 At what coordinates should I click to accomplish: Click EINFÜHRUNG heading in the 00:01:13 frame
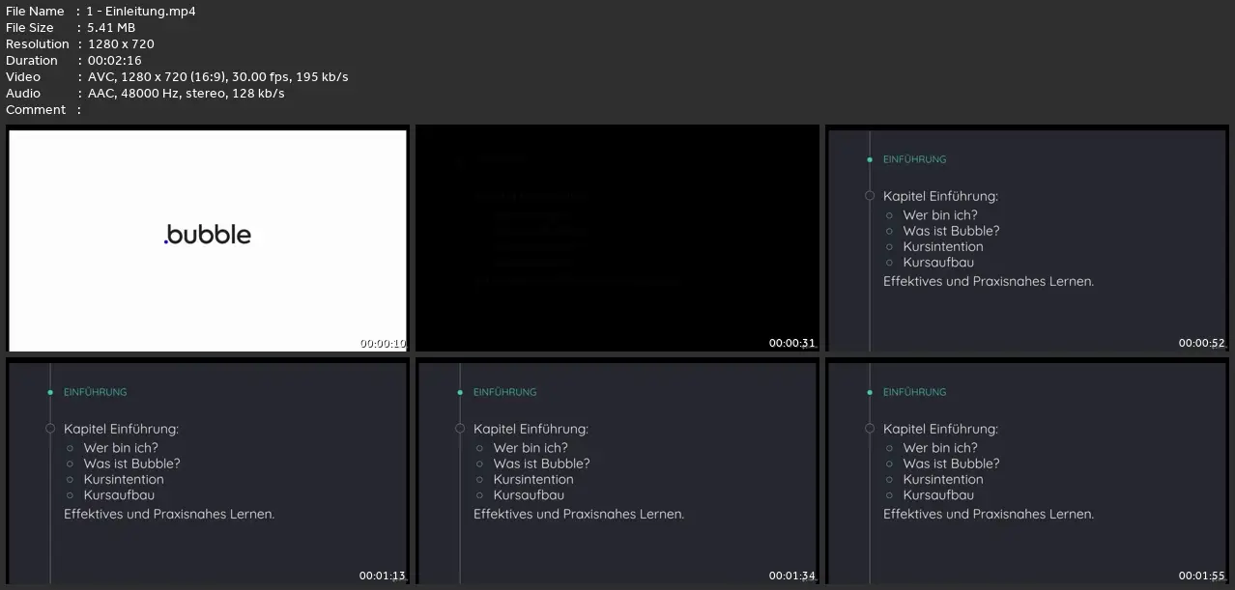click(95, 392)
